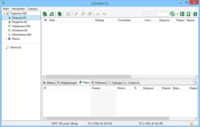The height and width of the screenshot is (127, 200).
Task: Expand the Метки tree node arrow
Action: pos(6,39)
